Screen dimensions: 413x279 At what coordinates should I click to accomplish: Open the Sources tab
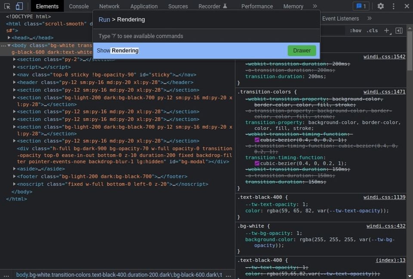point(178,6)
